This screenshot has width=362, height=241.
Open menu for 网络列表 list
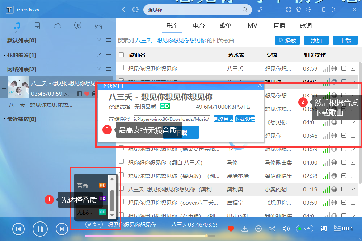coord(108,69)
